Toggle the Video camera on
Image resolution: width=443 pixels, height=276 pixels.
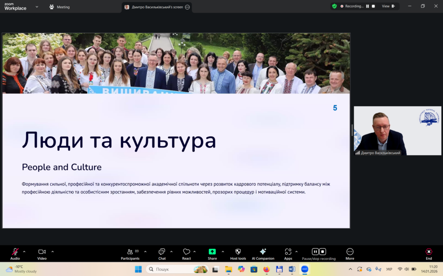(x=42, y=252)
